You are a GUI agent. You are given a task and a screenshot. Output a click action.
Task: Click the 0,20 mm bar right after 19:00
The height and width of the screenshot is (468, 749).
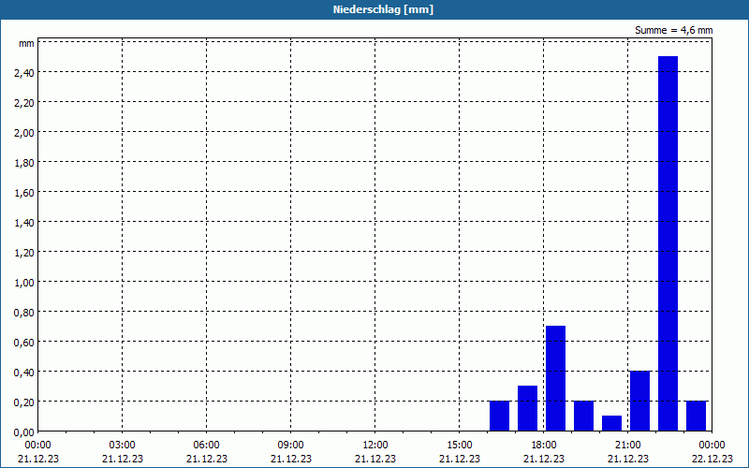pos(583,416)
